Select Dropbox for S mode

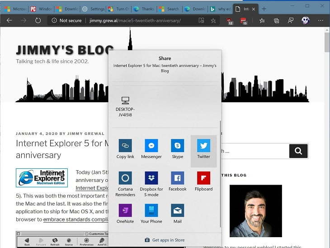pos(151,184)
